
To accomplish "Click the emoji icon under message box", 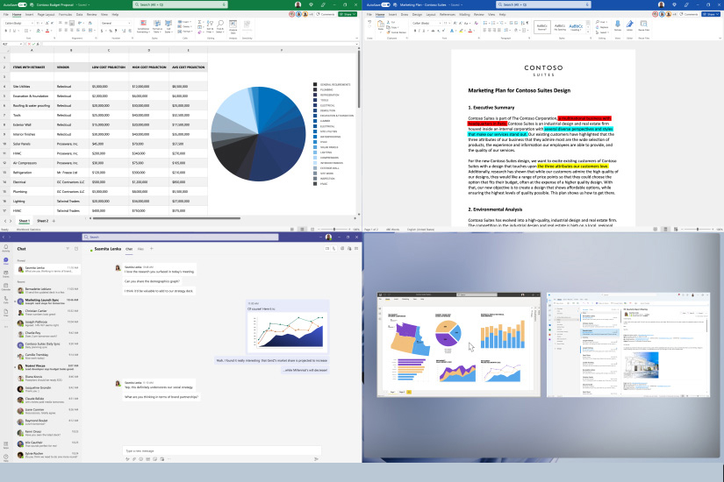I will point(141,459).
